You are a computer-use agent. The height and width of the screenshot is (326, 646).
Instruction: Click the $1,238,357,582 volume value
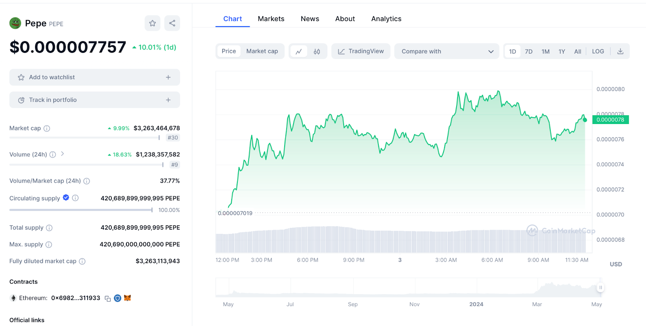[158, 155]
